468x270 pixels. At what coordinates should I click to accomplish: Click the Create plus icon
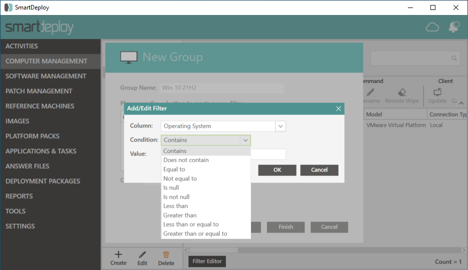118,254
